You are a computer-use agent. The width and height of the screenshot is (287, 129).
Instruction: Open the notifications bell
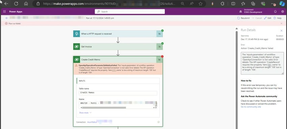(275, 11)
